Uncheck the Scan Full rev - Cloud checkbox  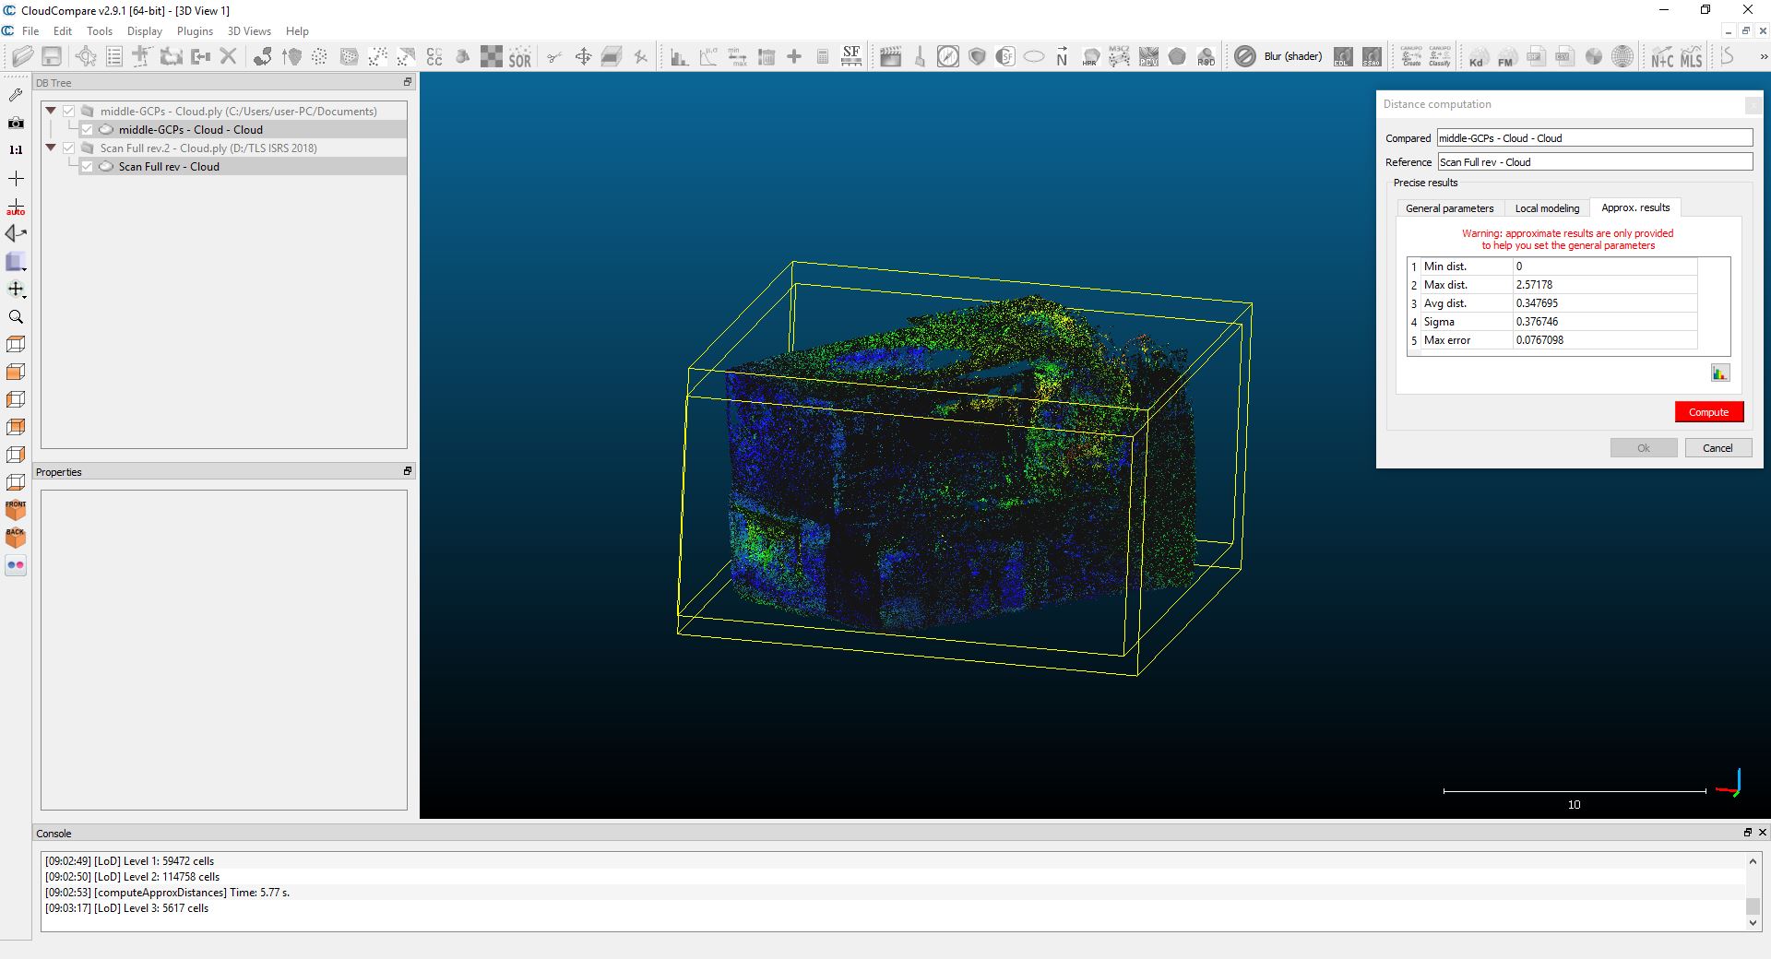coord(87,167)
